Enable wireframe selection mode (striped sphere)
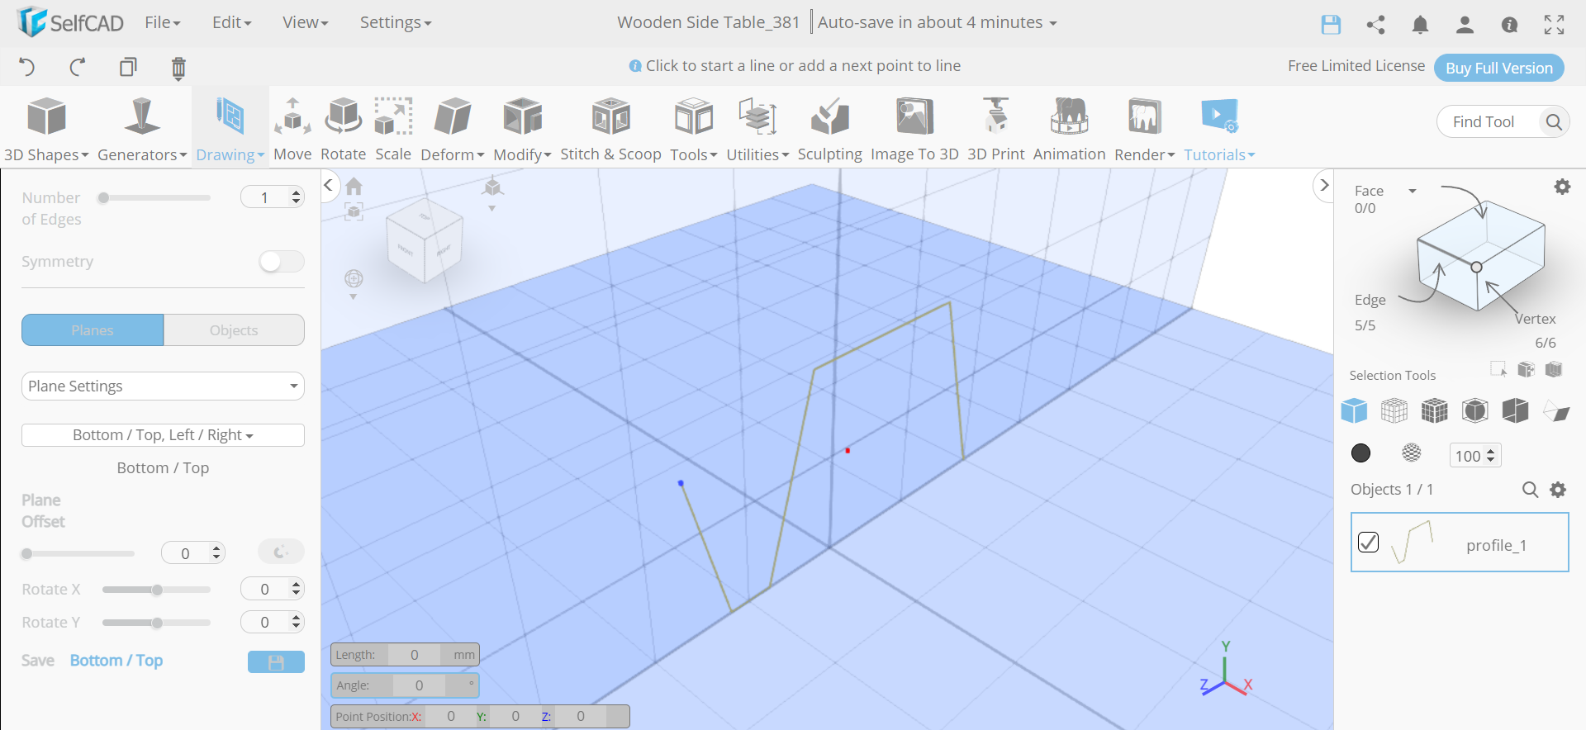This screenshot has width=1586, height=730. point(1412,453)
